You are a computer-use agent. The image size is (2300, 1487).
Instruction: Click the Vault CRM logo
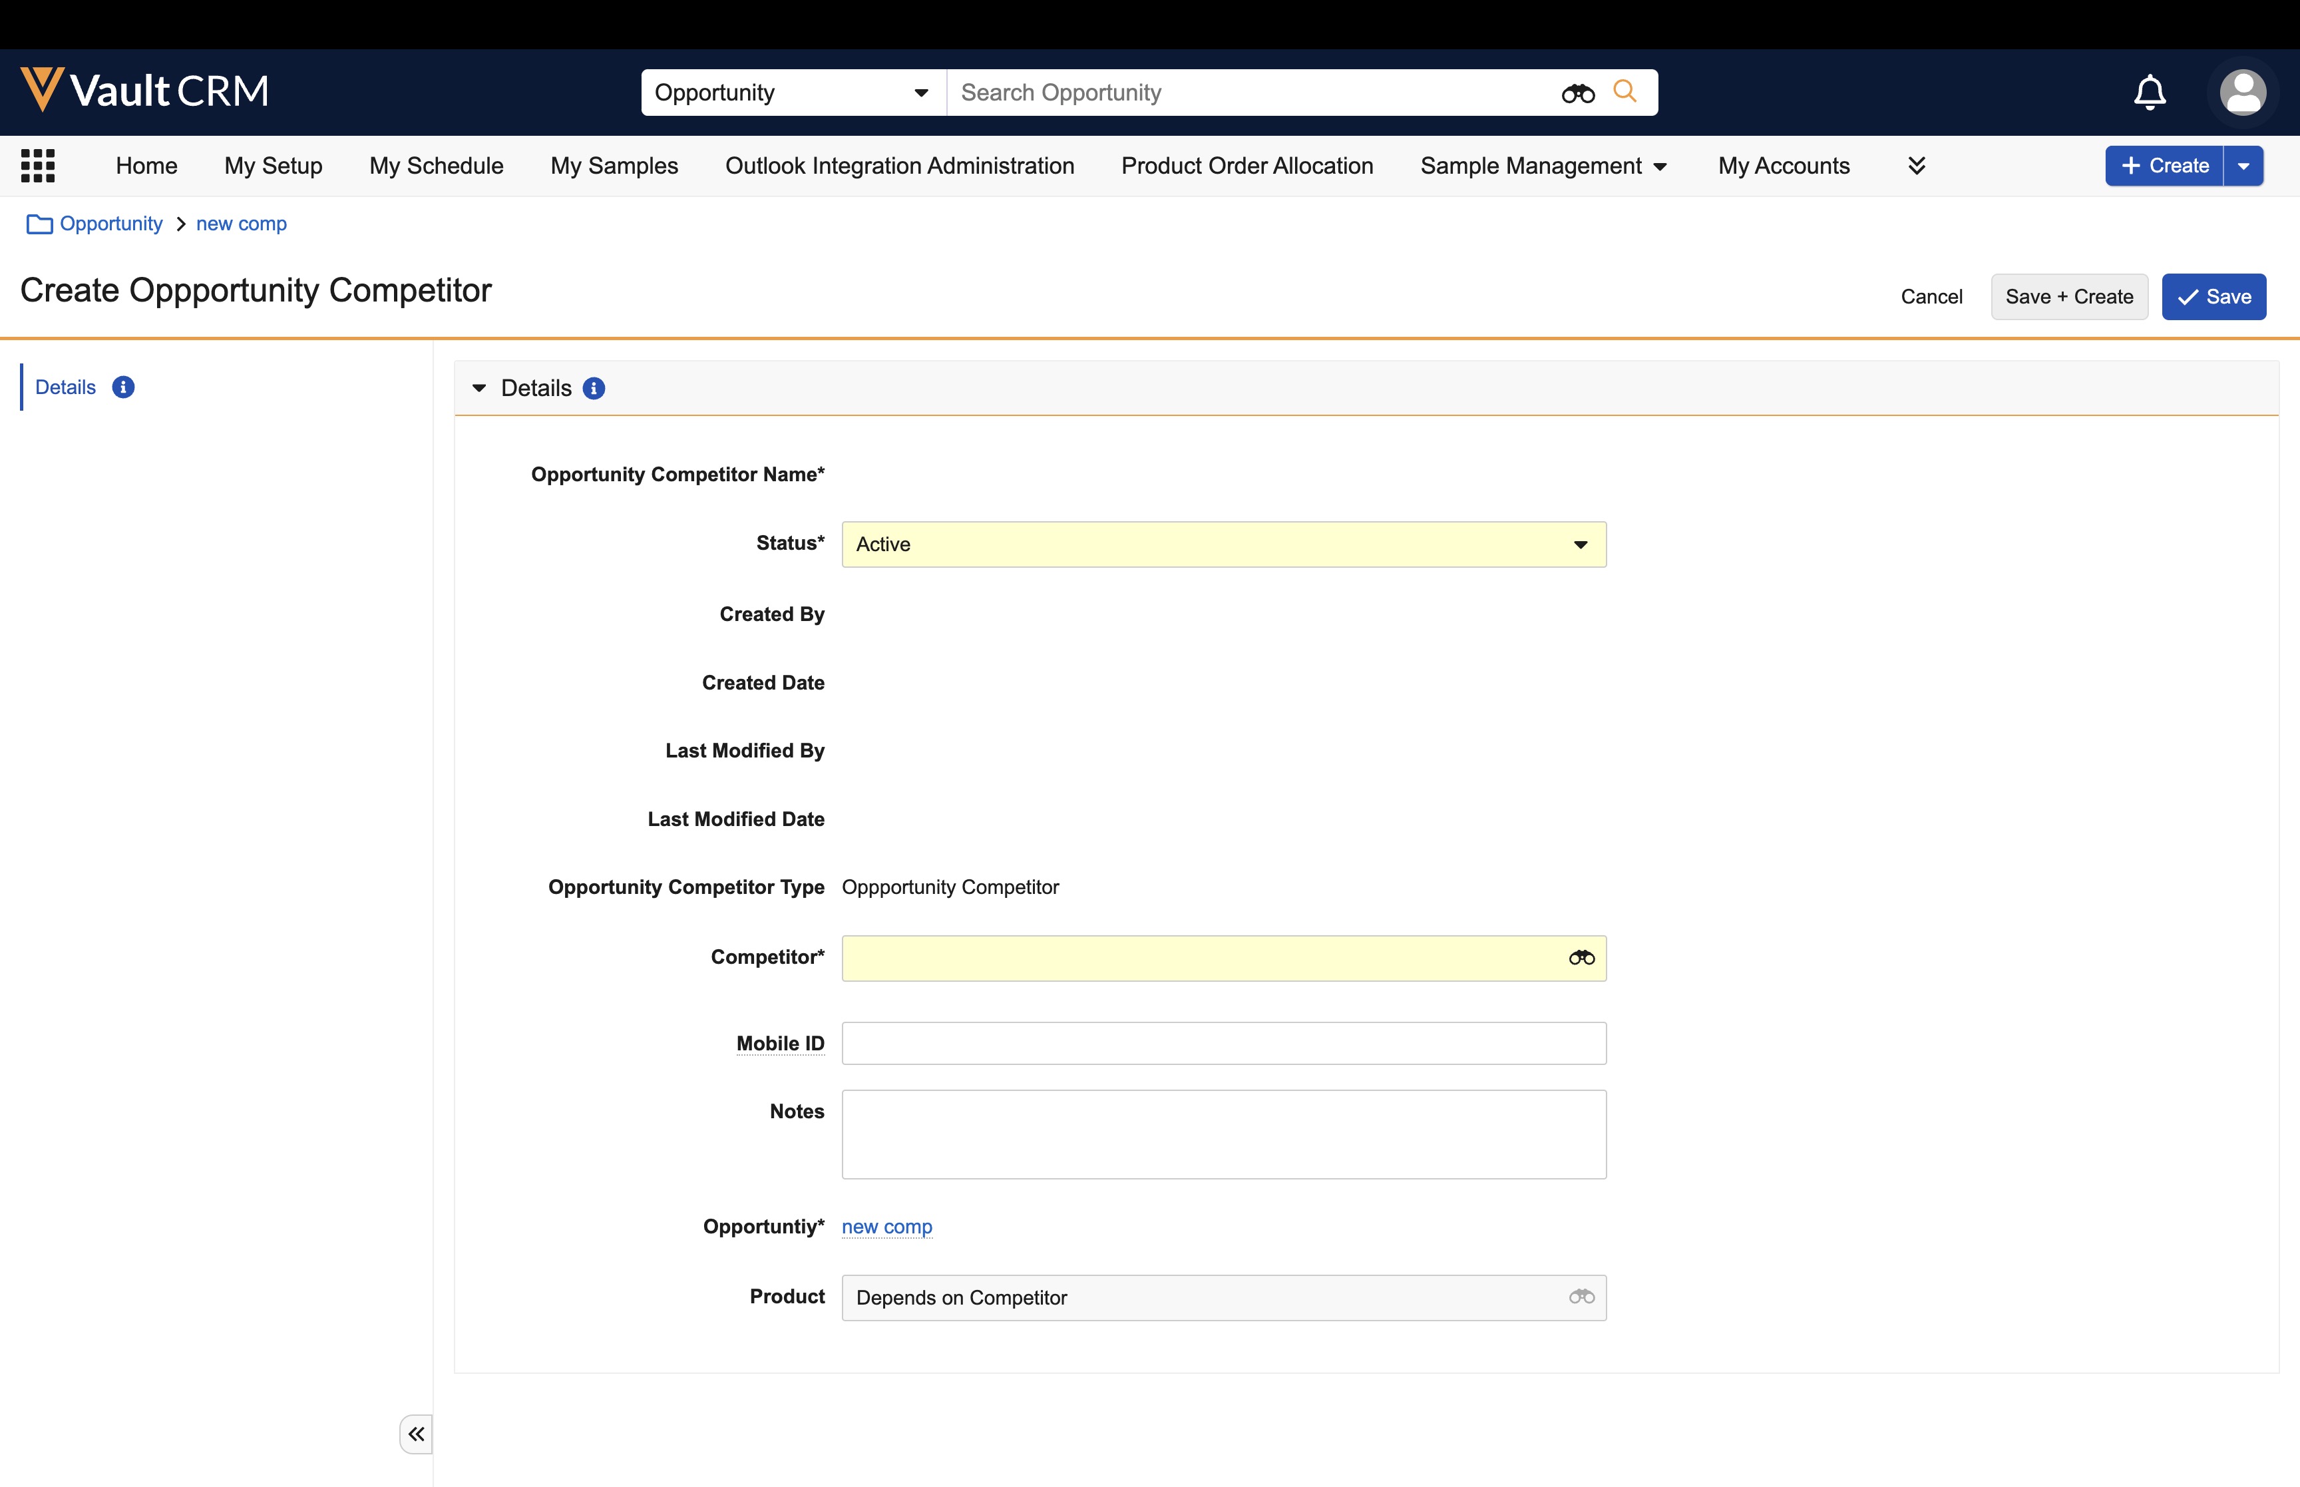pos(145,91)
